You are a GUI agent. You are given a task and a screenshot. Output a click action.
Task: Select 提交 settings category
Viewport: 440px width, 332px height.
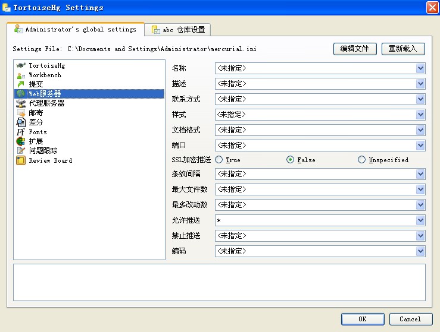(89, 84)
